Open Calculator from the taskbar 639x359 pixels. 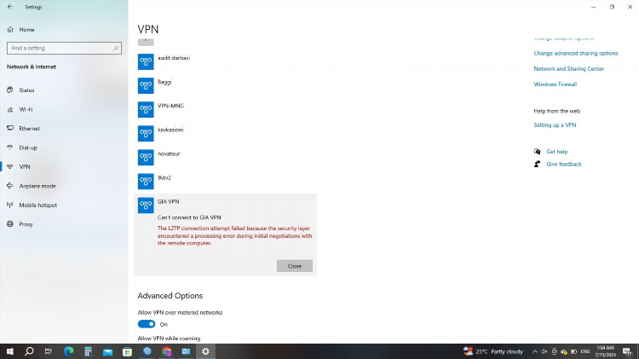point(88,351)
